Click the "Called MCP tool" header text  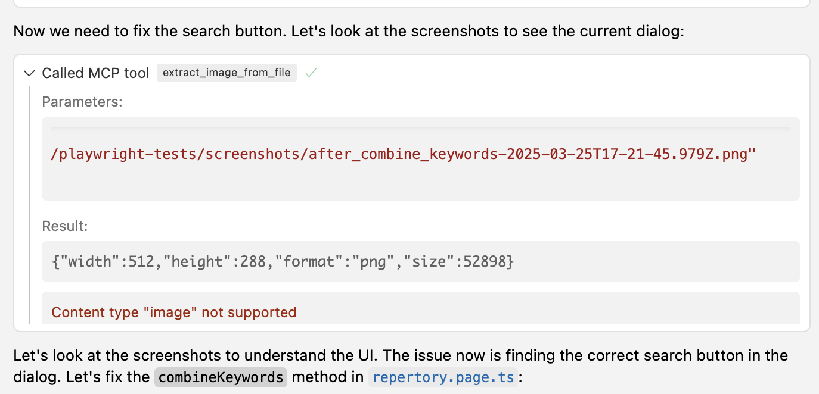pos(95,73)
